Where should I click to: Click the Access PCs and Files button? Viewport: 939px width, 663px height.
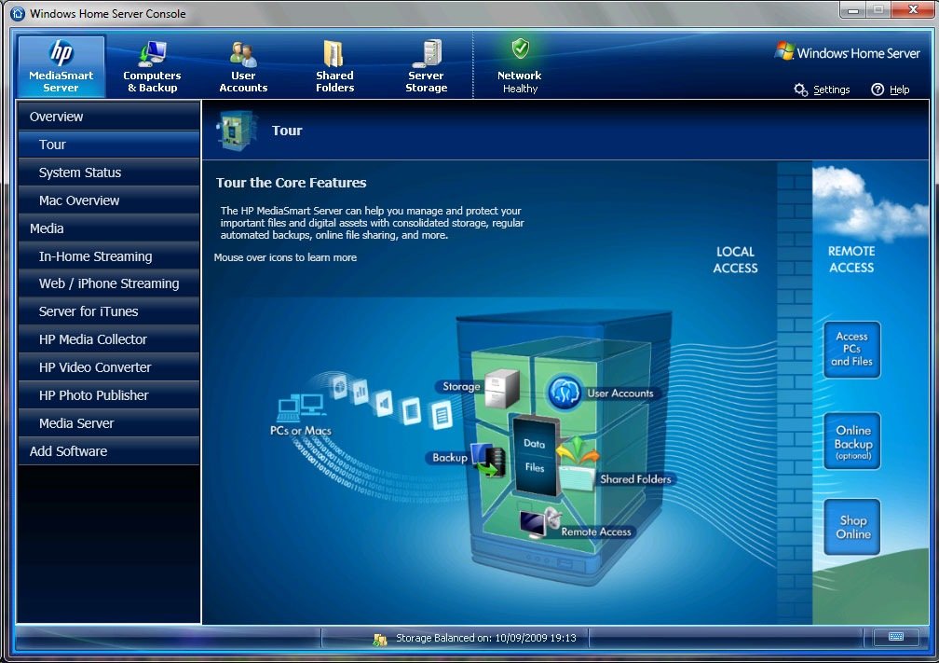(851, 350)
